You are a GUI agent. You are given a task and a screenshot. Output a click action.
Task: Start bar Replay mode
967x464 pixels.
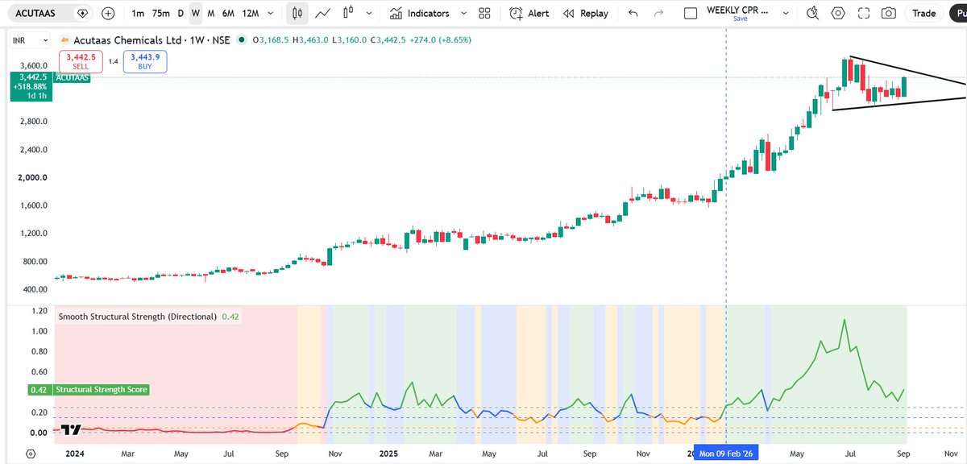(586, 13)
